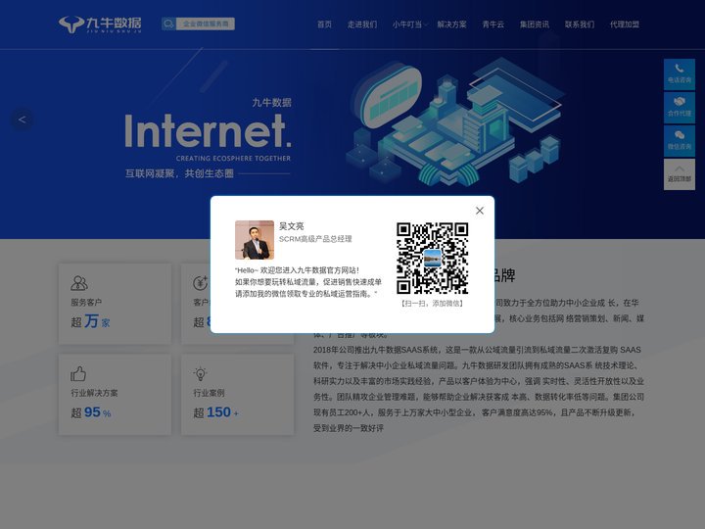The width and height of the screenshot is (705, 529).
Task: Expand the 小牛叮当 dropdown menu
Action: (x=409, y=24)
